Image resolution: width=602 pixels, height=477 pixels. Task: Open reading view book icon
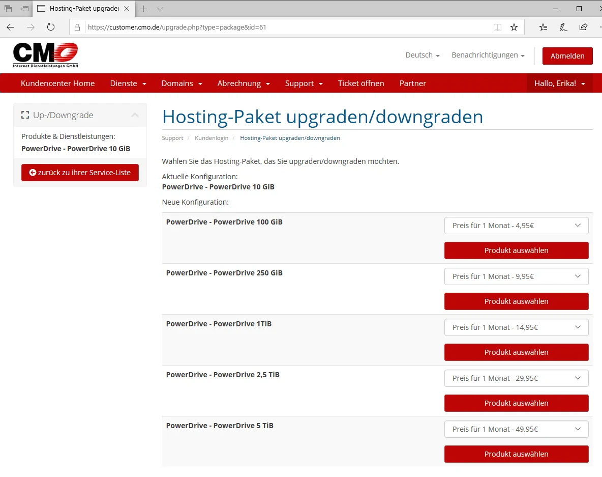[497, 27]
